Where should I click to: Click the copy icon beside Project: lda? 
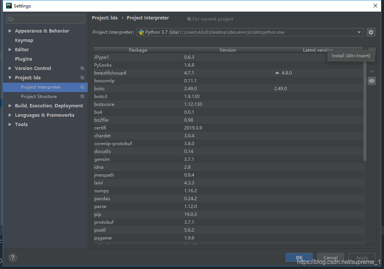coord(82,77)
